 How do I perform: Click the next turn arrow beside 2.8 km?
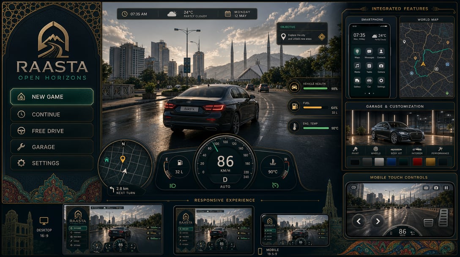tap(112, 190)
